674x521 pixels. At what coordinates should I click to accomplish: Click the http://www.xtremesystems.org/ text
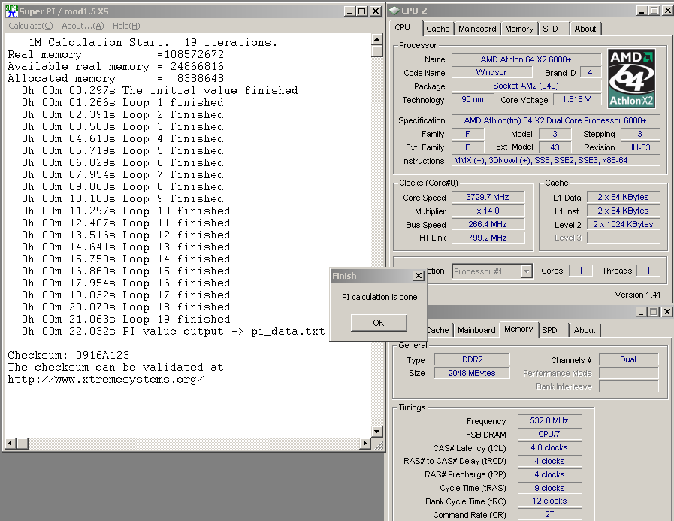click(106, 380)
